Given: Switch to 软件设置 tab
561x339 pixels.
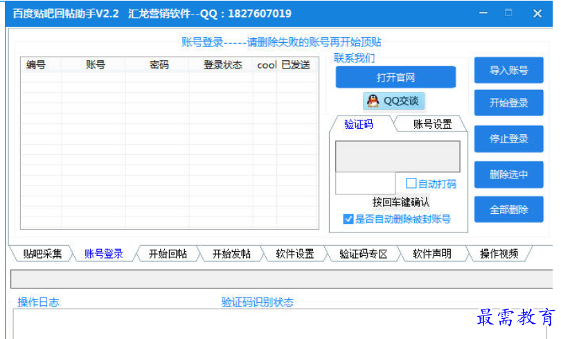Looking at the screenshot, I should point(295,254).
